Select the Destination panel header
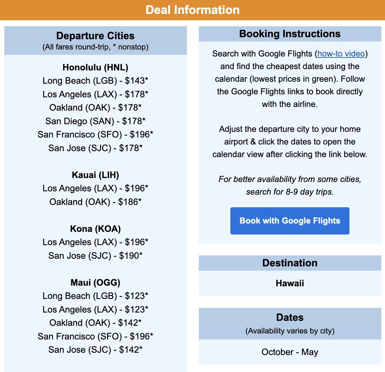Screen dimensions: 385x372 [x=290, y=263]
